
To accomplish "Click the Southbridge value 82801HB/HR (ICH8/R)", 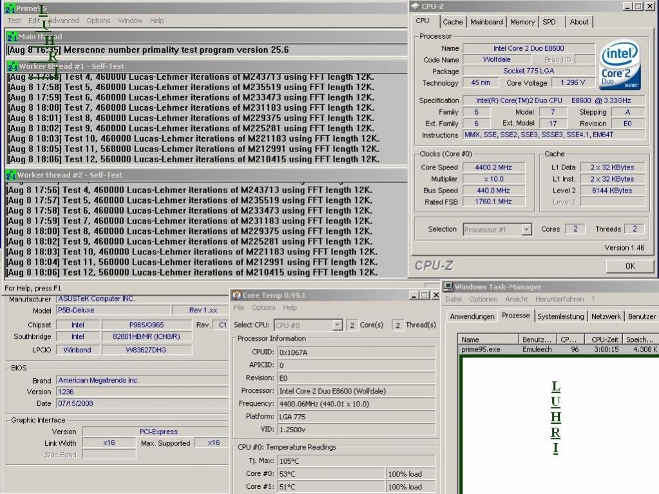I will point(146,337).
